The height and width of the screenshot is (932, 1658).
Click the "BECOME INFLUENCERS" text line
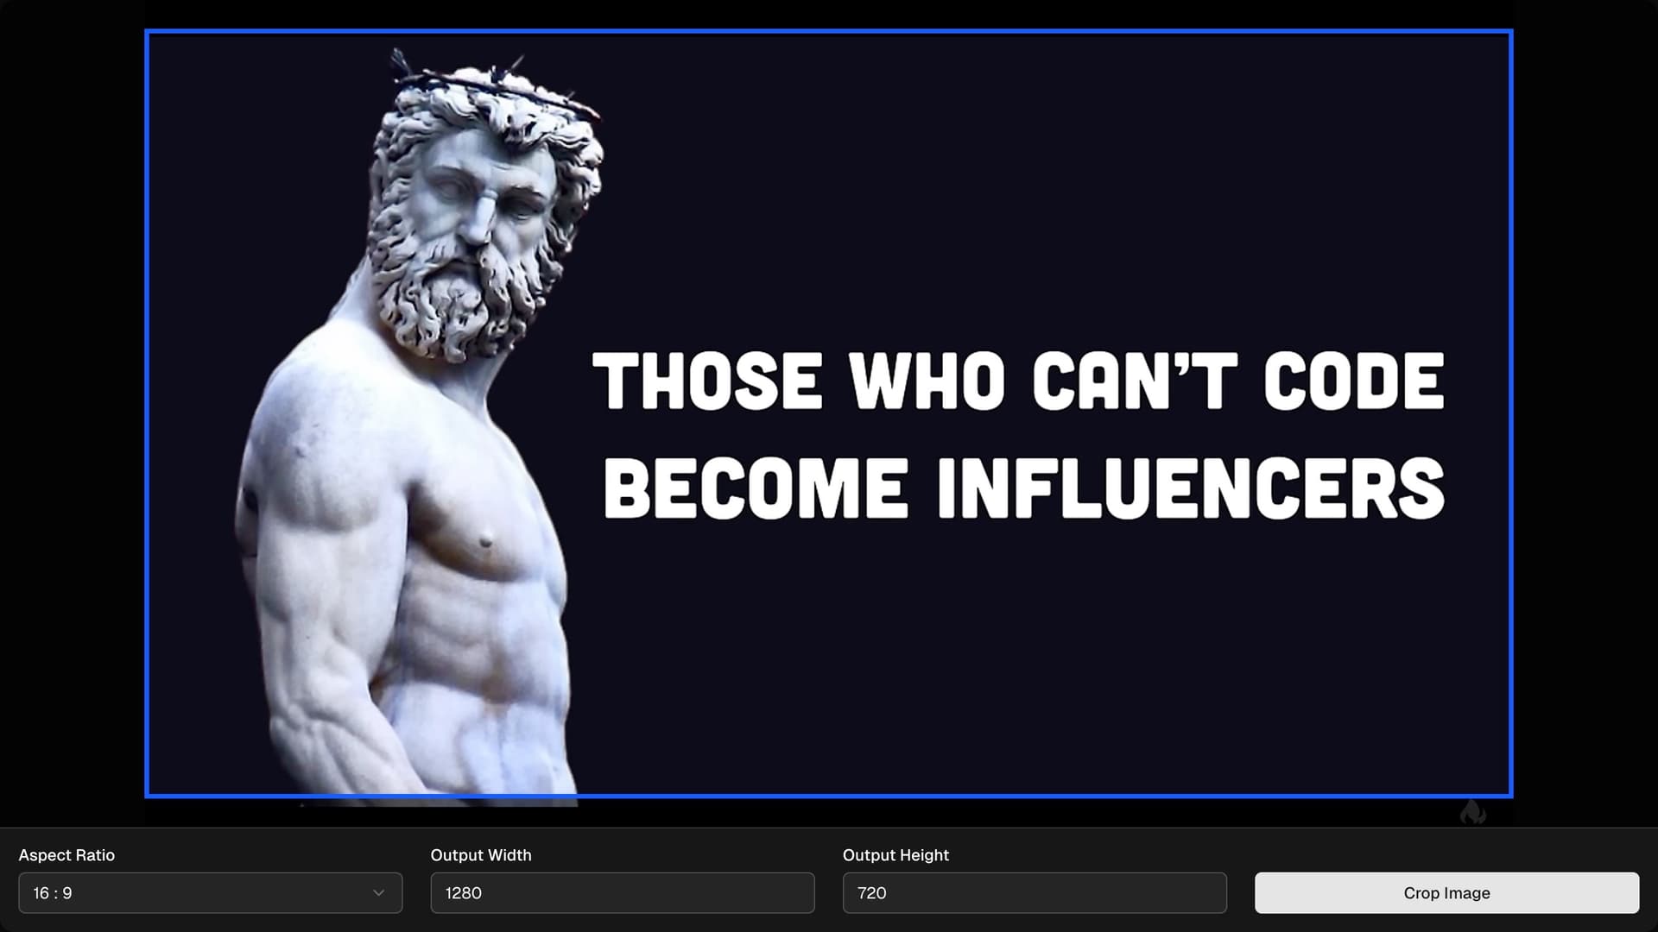coord(1023,488)
